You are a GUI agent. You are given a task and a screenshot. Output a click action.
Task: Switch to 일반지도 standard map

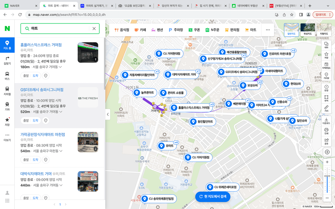(291, 30)
